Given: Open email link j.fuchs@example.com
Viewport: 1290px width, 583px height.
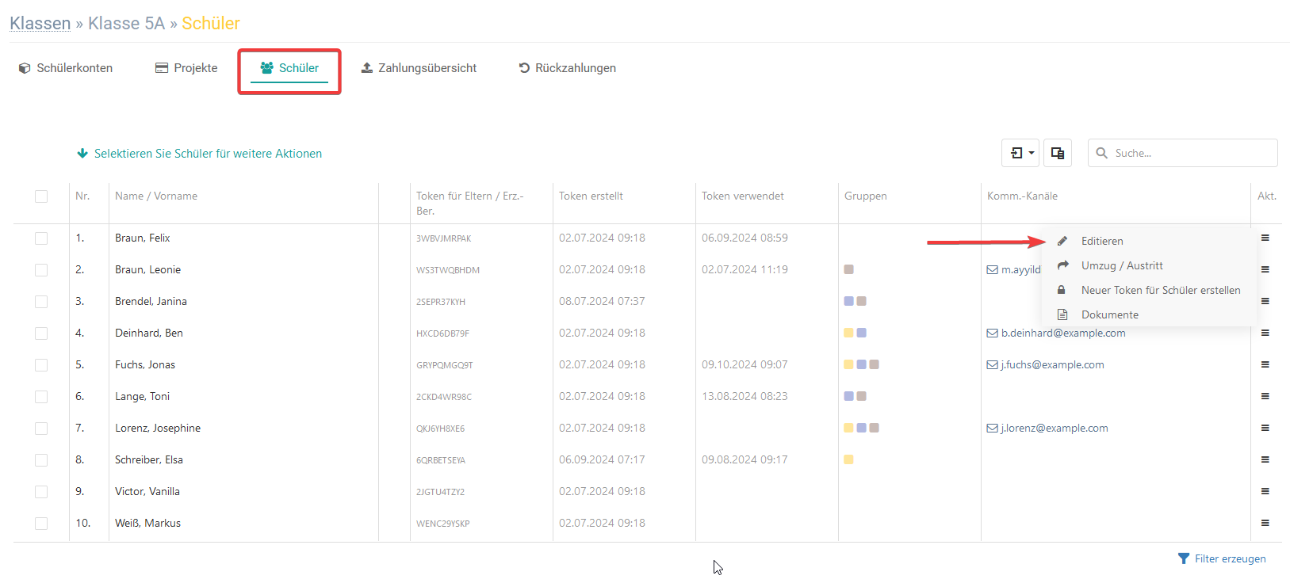Looking at the screenshot, I should (x=1052, y=364).
